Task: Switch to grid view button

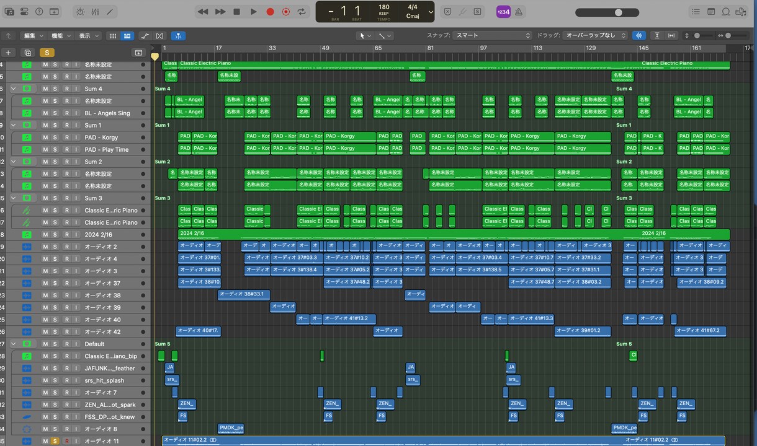Action: (113, 36)
